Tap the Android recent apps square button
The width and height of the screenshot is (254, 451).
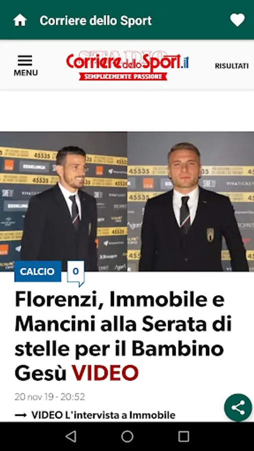click(x=184, y=436)
